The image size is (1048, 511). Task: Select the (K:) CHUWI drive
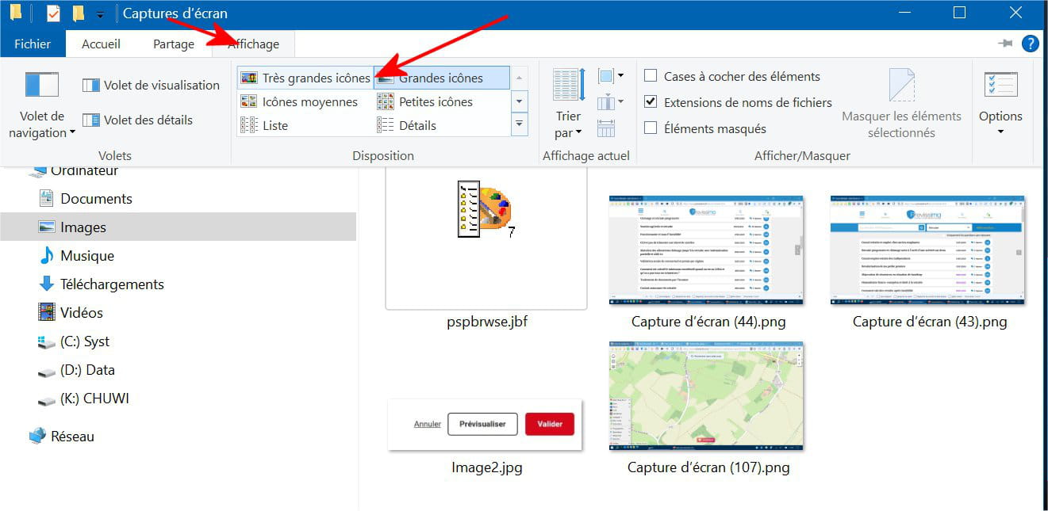pyautogui.click(x=94, y=399)
